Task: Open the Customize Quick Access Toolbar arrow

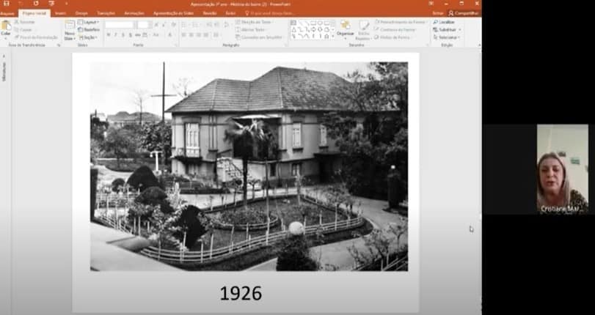Action: [67, 4]
